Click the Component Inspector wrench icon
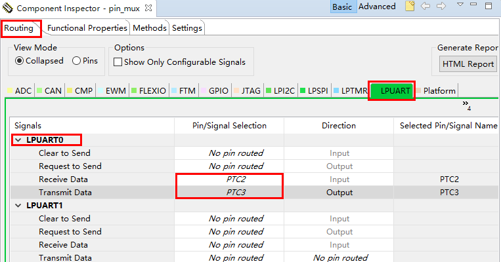 click(7, 7)
